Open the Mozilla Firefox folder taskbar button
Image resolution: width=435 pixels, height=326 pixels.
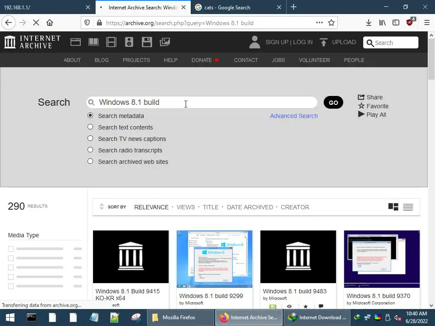pyautogui.click(x=180, y=318)
